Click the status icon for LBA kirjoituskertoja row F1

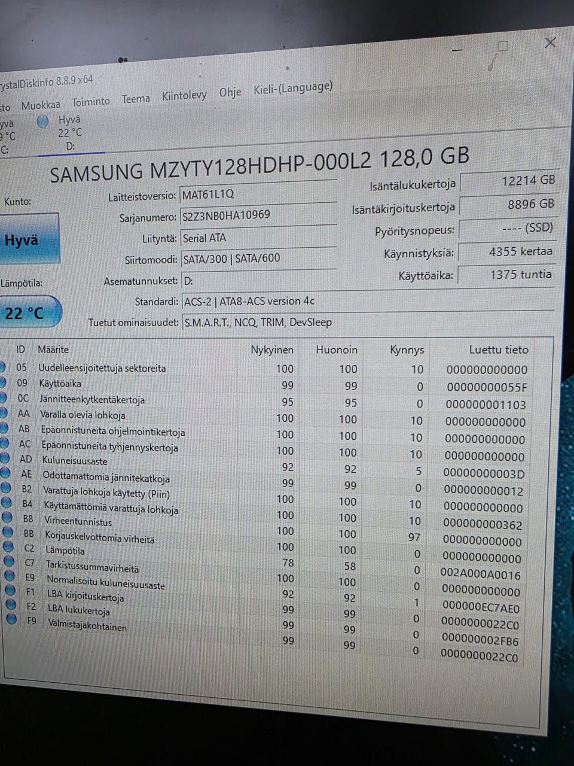click(x=10, y=590)
